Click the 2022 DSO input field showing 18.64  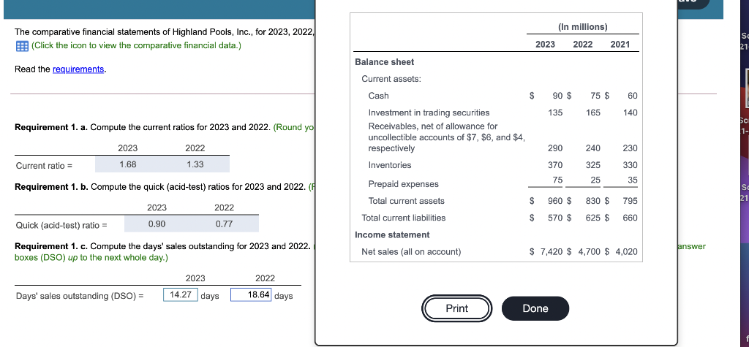pos(252,295)
